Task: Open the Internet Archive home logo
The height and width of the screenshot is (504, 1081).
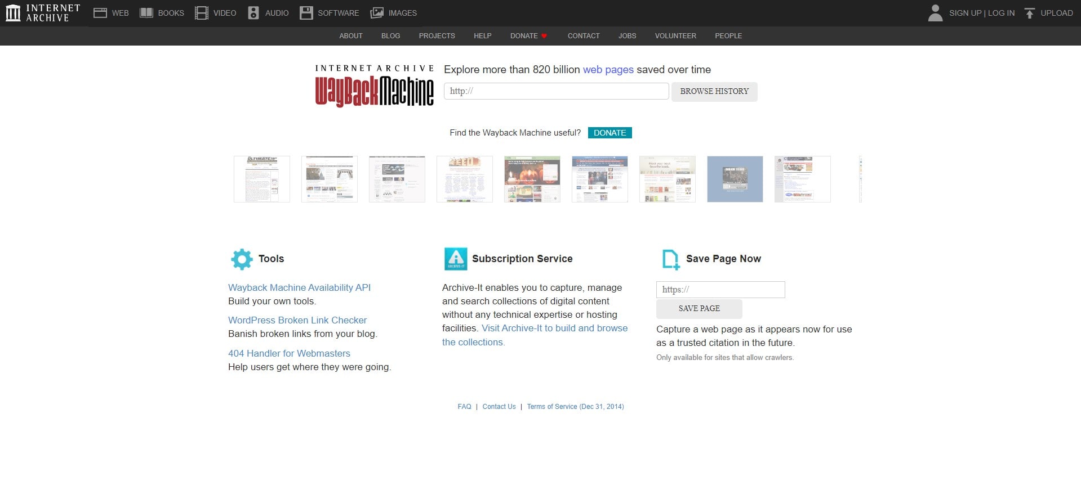Action: pos(43,13)
